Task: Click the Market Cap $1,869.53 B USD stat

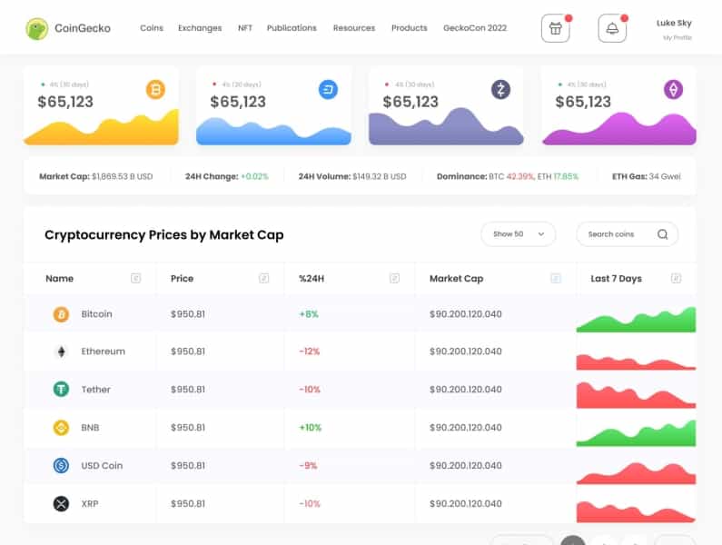Action: point(95,176)
